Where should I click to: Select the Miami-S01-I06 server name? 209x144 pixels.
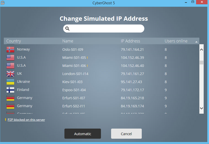pyautogui.click(x=74, y=66)
